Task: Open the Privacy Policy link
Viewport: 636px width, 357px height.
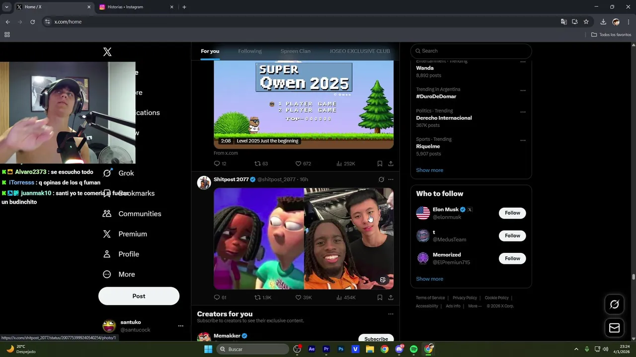Action: pos(465,298)
